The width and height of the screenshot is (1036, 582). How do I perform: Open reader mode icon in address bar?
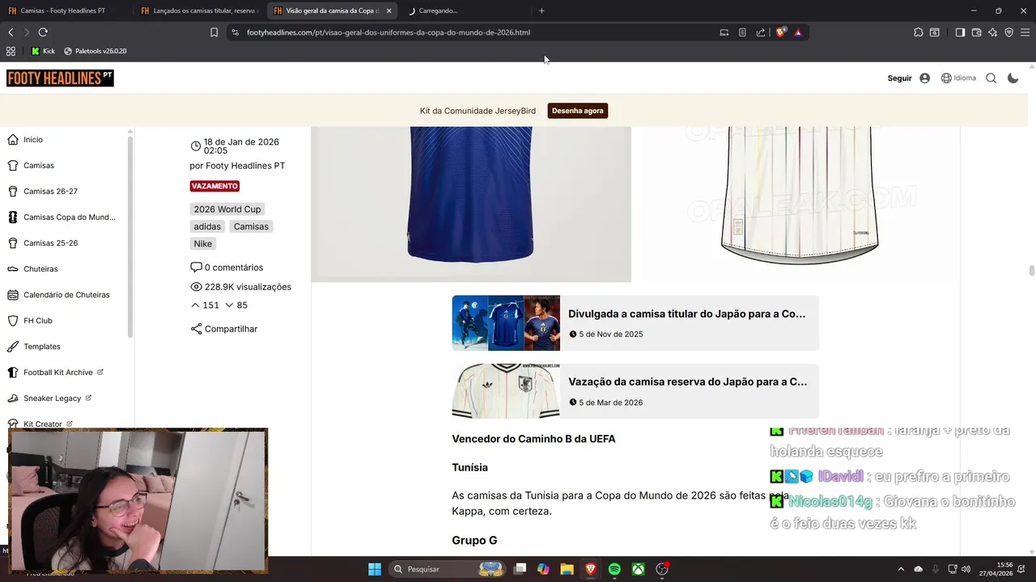pos(742,32)
